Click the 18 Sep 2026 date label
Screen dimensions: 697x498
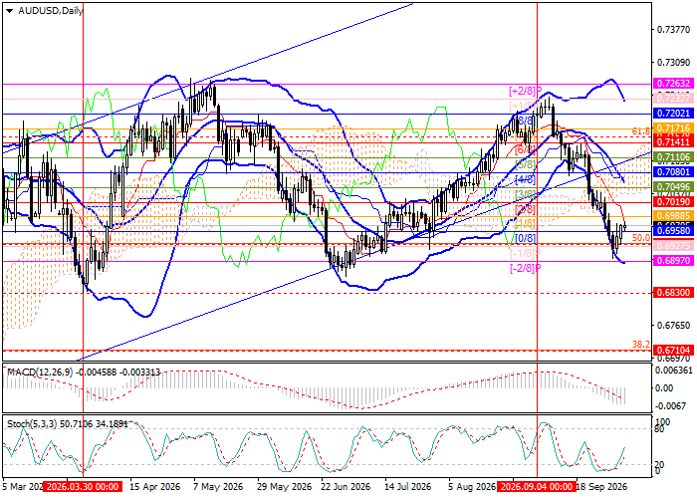click(601, 487)
